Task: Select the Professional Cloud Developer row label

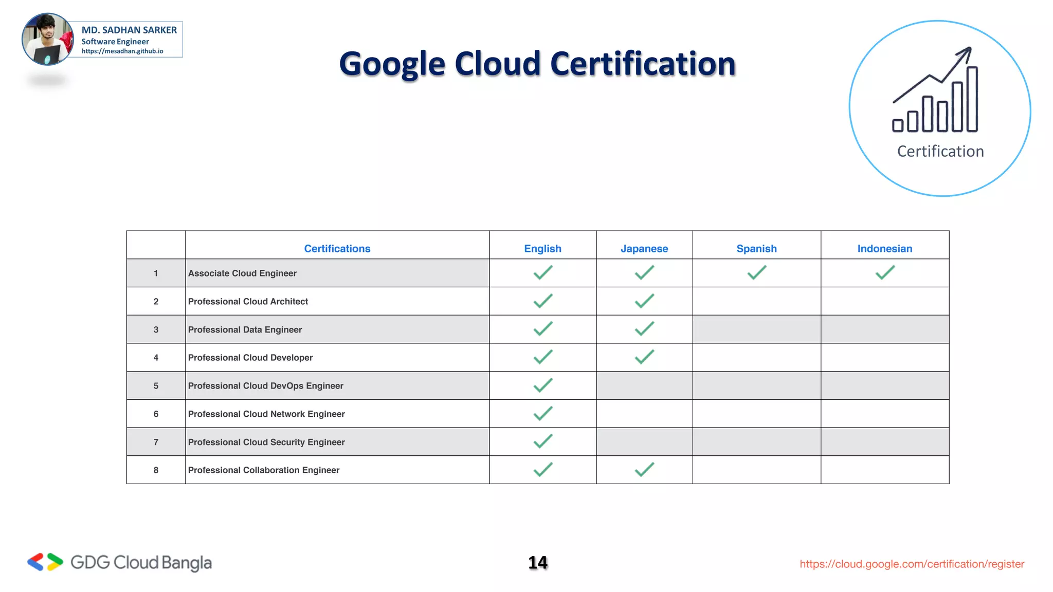Action: pos(250,358)
